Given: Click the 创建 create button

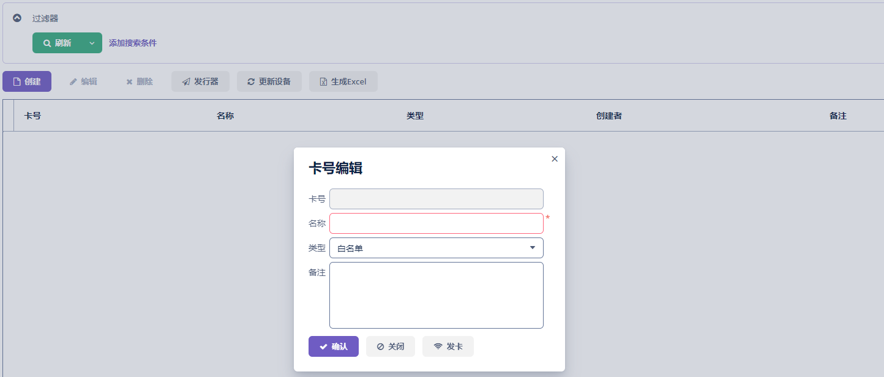Looking at the screenshot, I should click(x=27, y=81).
